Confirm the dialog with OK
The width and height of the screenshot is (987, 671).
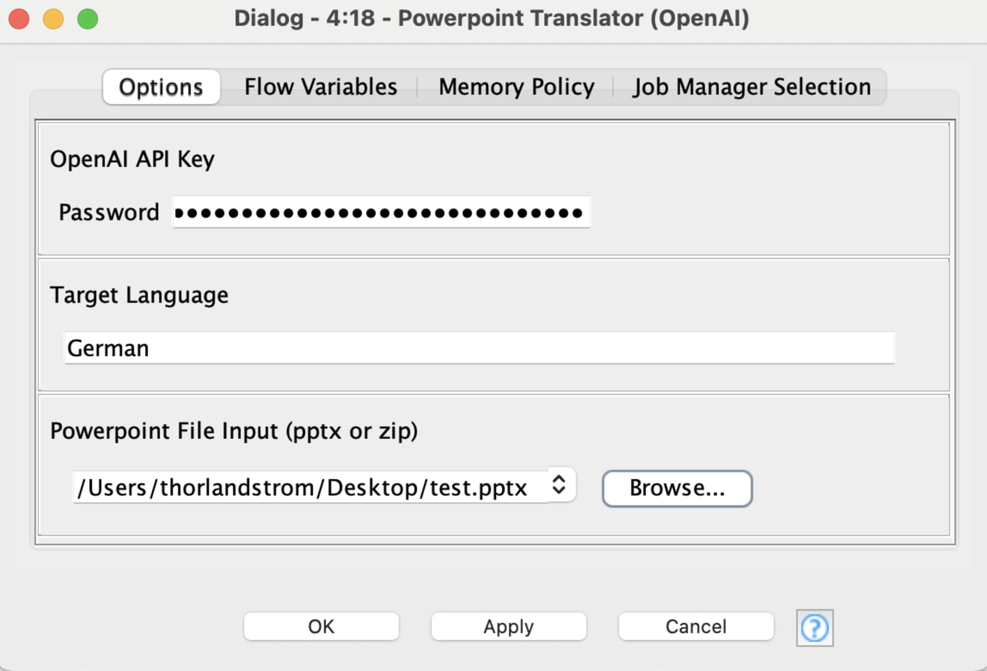coord(321,626)
